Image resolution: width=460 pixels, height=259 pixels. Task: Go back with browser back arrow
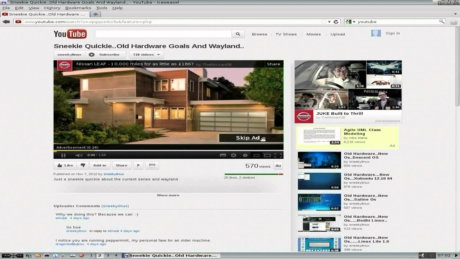(6, 22)
